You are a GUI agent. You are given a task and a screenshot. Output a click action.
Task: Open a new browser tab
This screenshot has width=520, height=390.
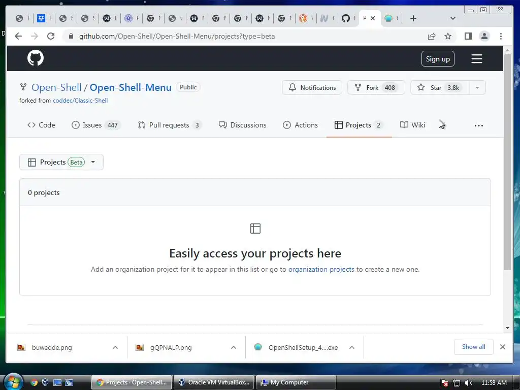[x=413, y=18]
